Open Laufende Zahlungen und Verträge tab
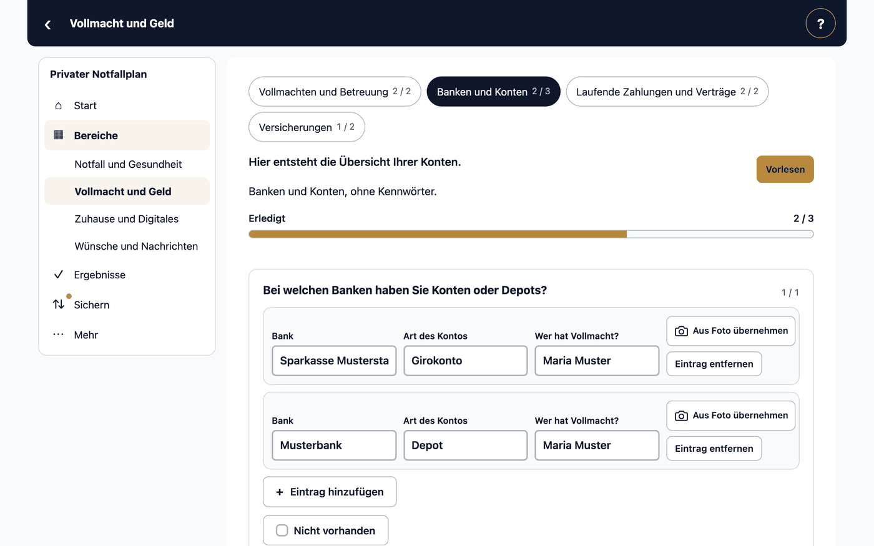The width and height of the screenshot is (874, 546). (667, 92)
